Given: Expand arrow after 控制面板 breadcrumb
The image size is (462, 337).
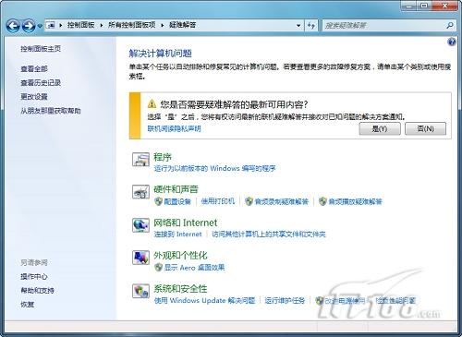Looking at the screenshot, I should tap(102, 25).
